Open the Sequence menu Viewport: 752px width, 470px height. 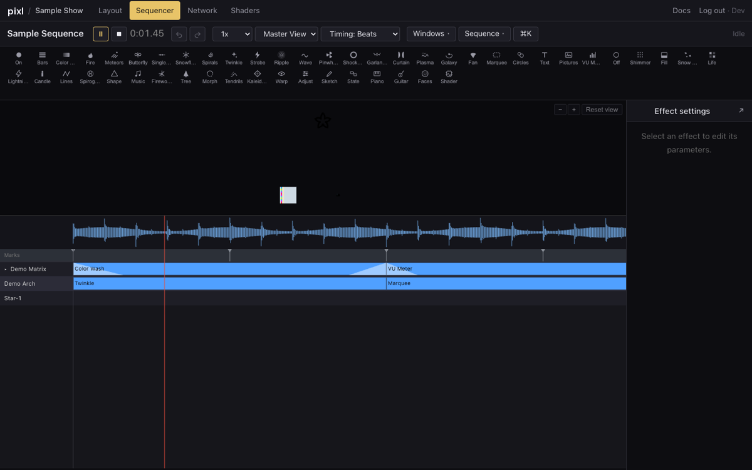484,34
